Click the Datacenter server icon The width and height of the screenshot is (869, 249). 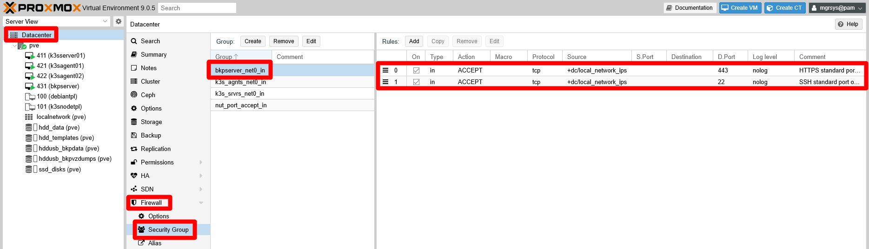click(14, 35)
